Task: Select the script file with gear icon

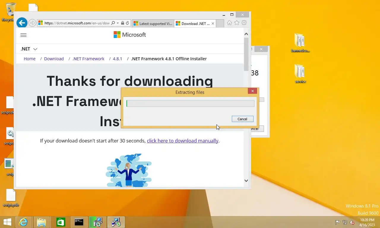Action: [10, 136]
